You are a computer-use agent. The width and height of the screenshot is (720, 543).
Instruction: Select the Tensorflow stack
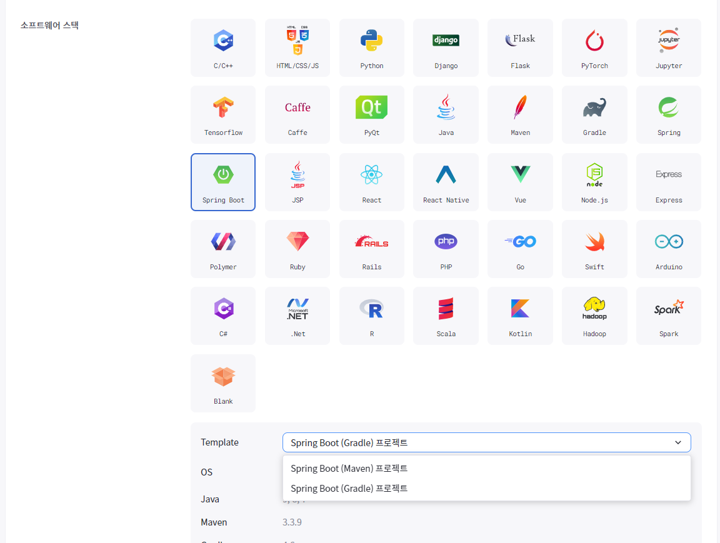click(x=223, y=115)
